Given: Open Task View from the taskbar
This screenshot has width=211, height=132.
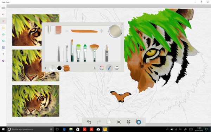Looking at the screenshot, I should tap(57, 129).
